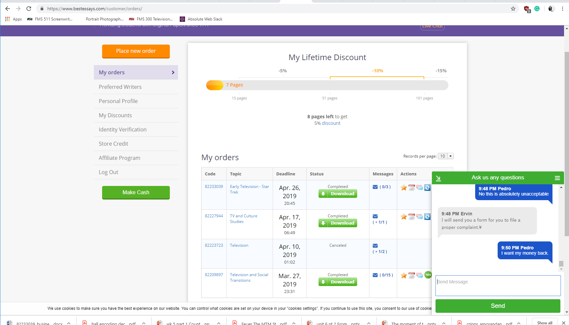Expand options for the unit 6 pt 2 download
Image resolution: width=569 pixels, height=325 pixels.
pyautogui.click(x=369, y=323)
